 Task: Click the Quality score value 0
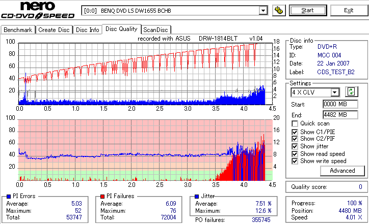360,187
